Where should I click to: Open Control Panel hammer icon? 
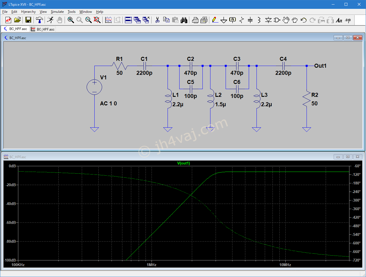[39, 20]
